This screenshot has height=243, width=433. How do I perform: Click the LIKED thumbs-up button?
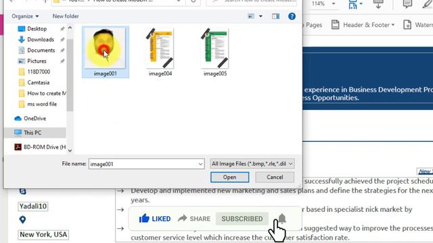[155, 219]
